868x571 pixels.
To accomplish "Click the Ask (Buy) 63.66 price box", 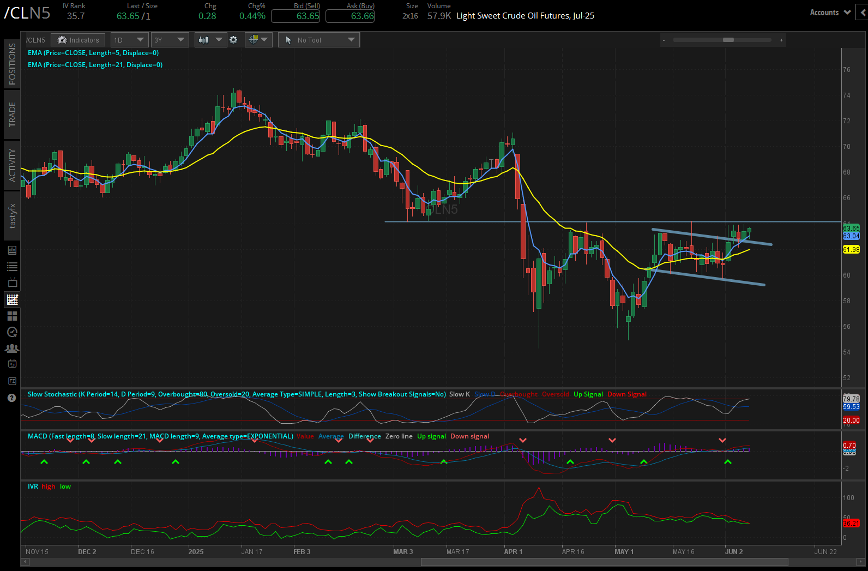I will (350, 16).
